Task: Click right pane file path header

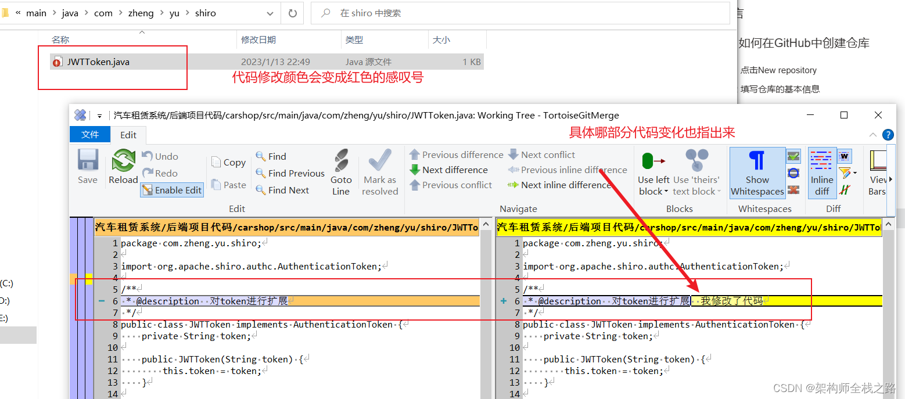Action: click(689, 227)
